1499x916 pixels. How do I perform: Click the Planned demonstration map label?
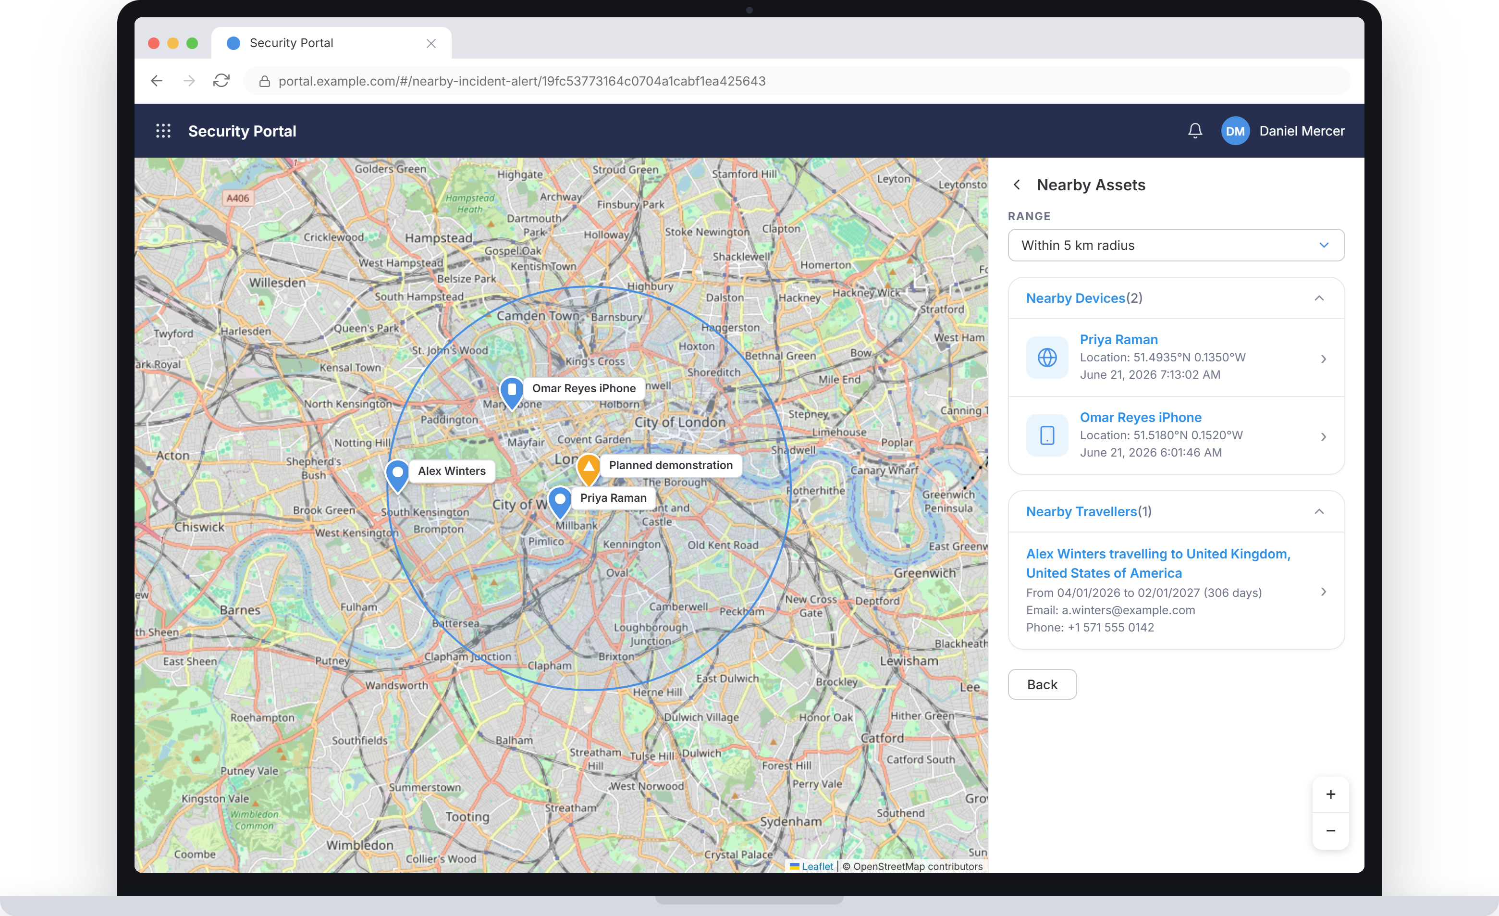(x=670, y=465)
